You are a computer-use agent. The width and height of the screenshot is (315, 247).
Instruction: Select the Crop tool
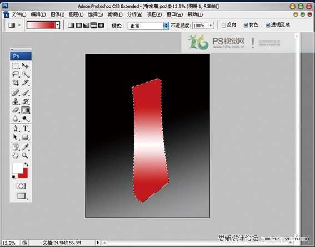(16, 83)
